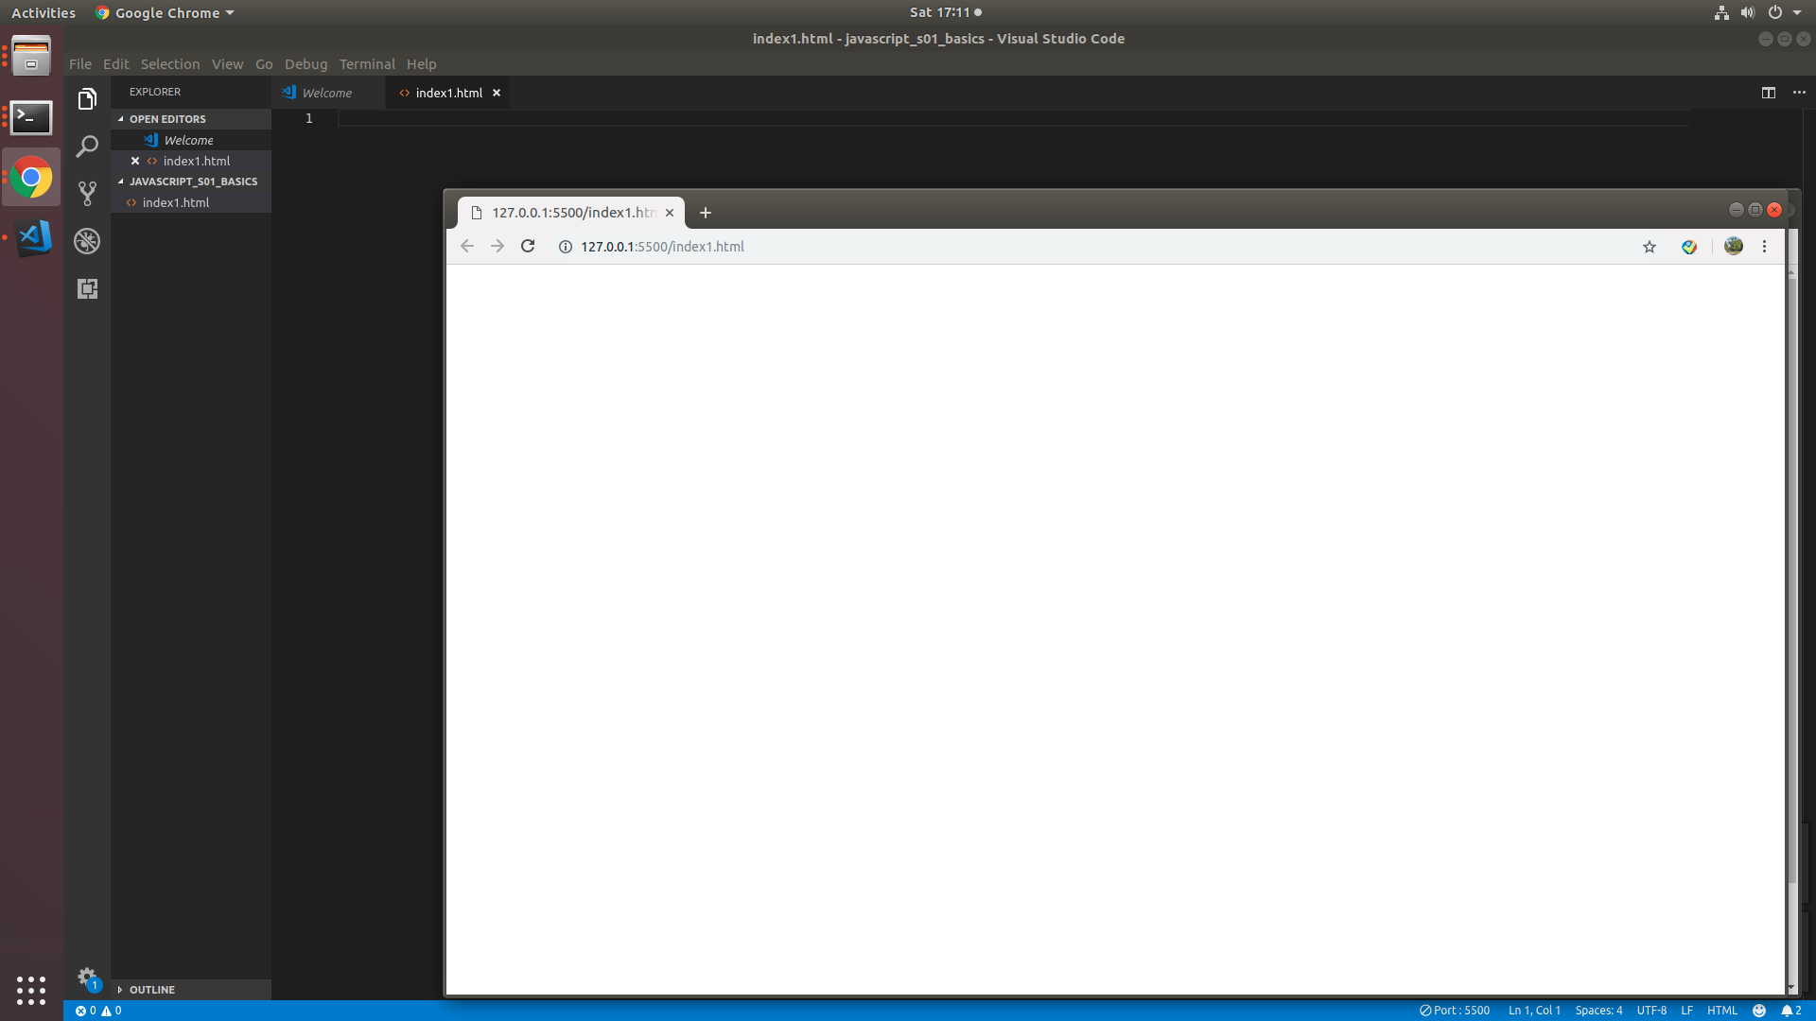This screenshot has height=1021, width=1816.
Task: Reload the page in Chrome
Action: [527, 246]
